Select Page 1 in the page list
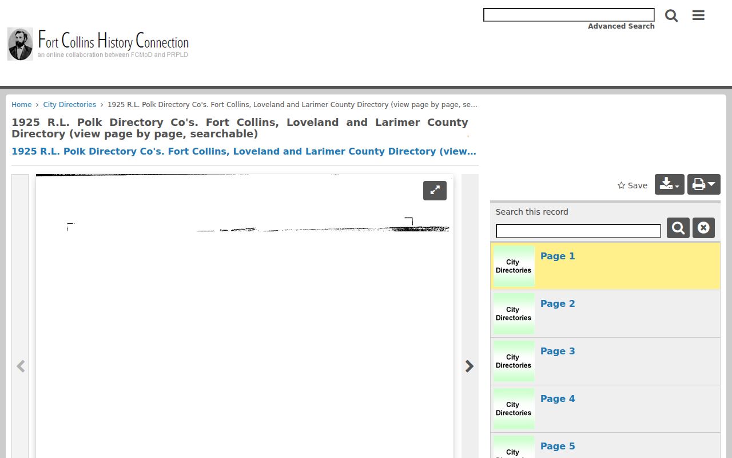 [605, 266]
